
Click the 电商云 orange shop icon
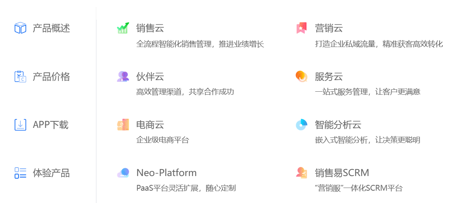click(x=123, y=124)
